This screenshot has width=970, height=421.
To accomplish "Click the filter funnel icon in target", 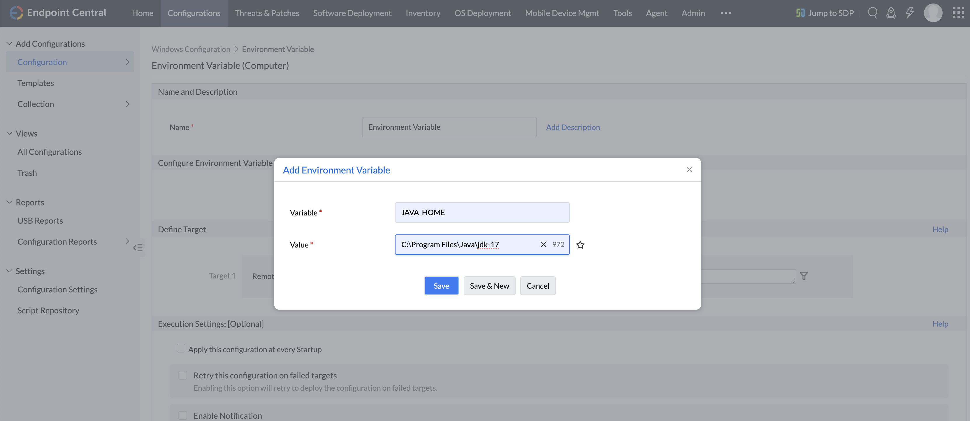I will click(x=804, y=276).
